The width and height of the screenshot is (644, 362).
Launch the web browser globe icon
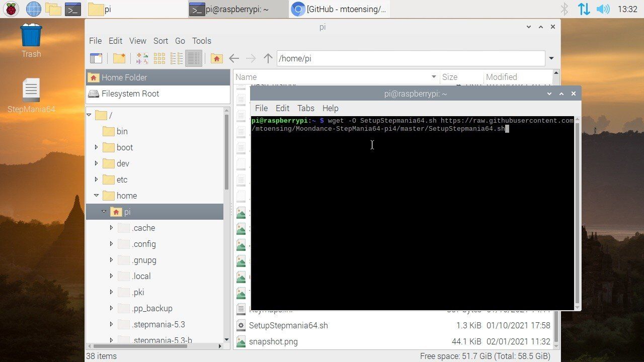point(33,9)
